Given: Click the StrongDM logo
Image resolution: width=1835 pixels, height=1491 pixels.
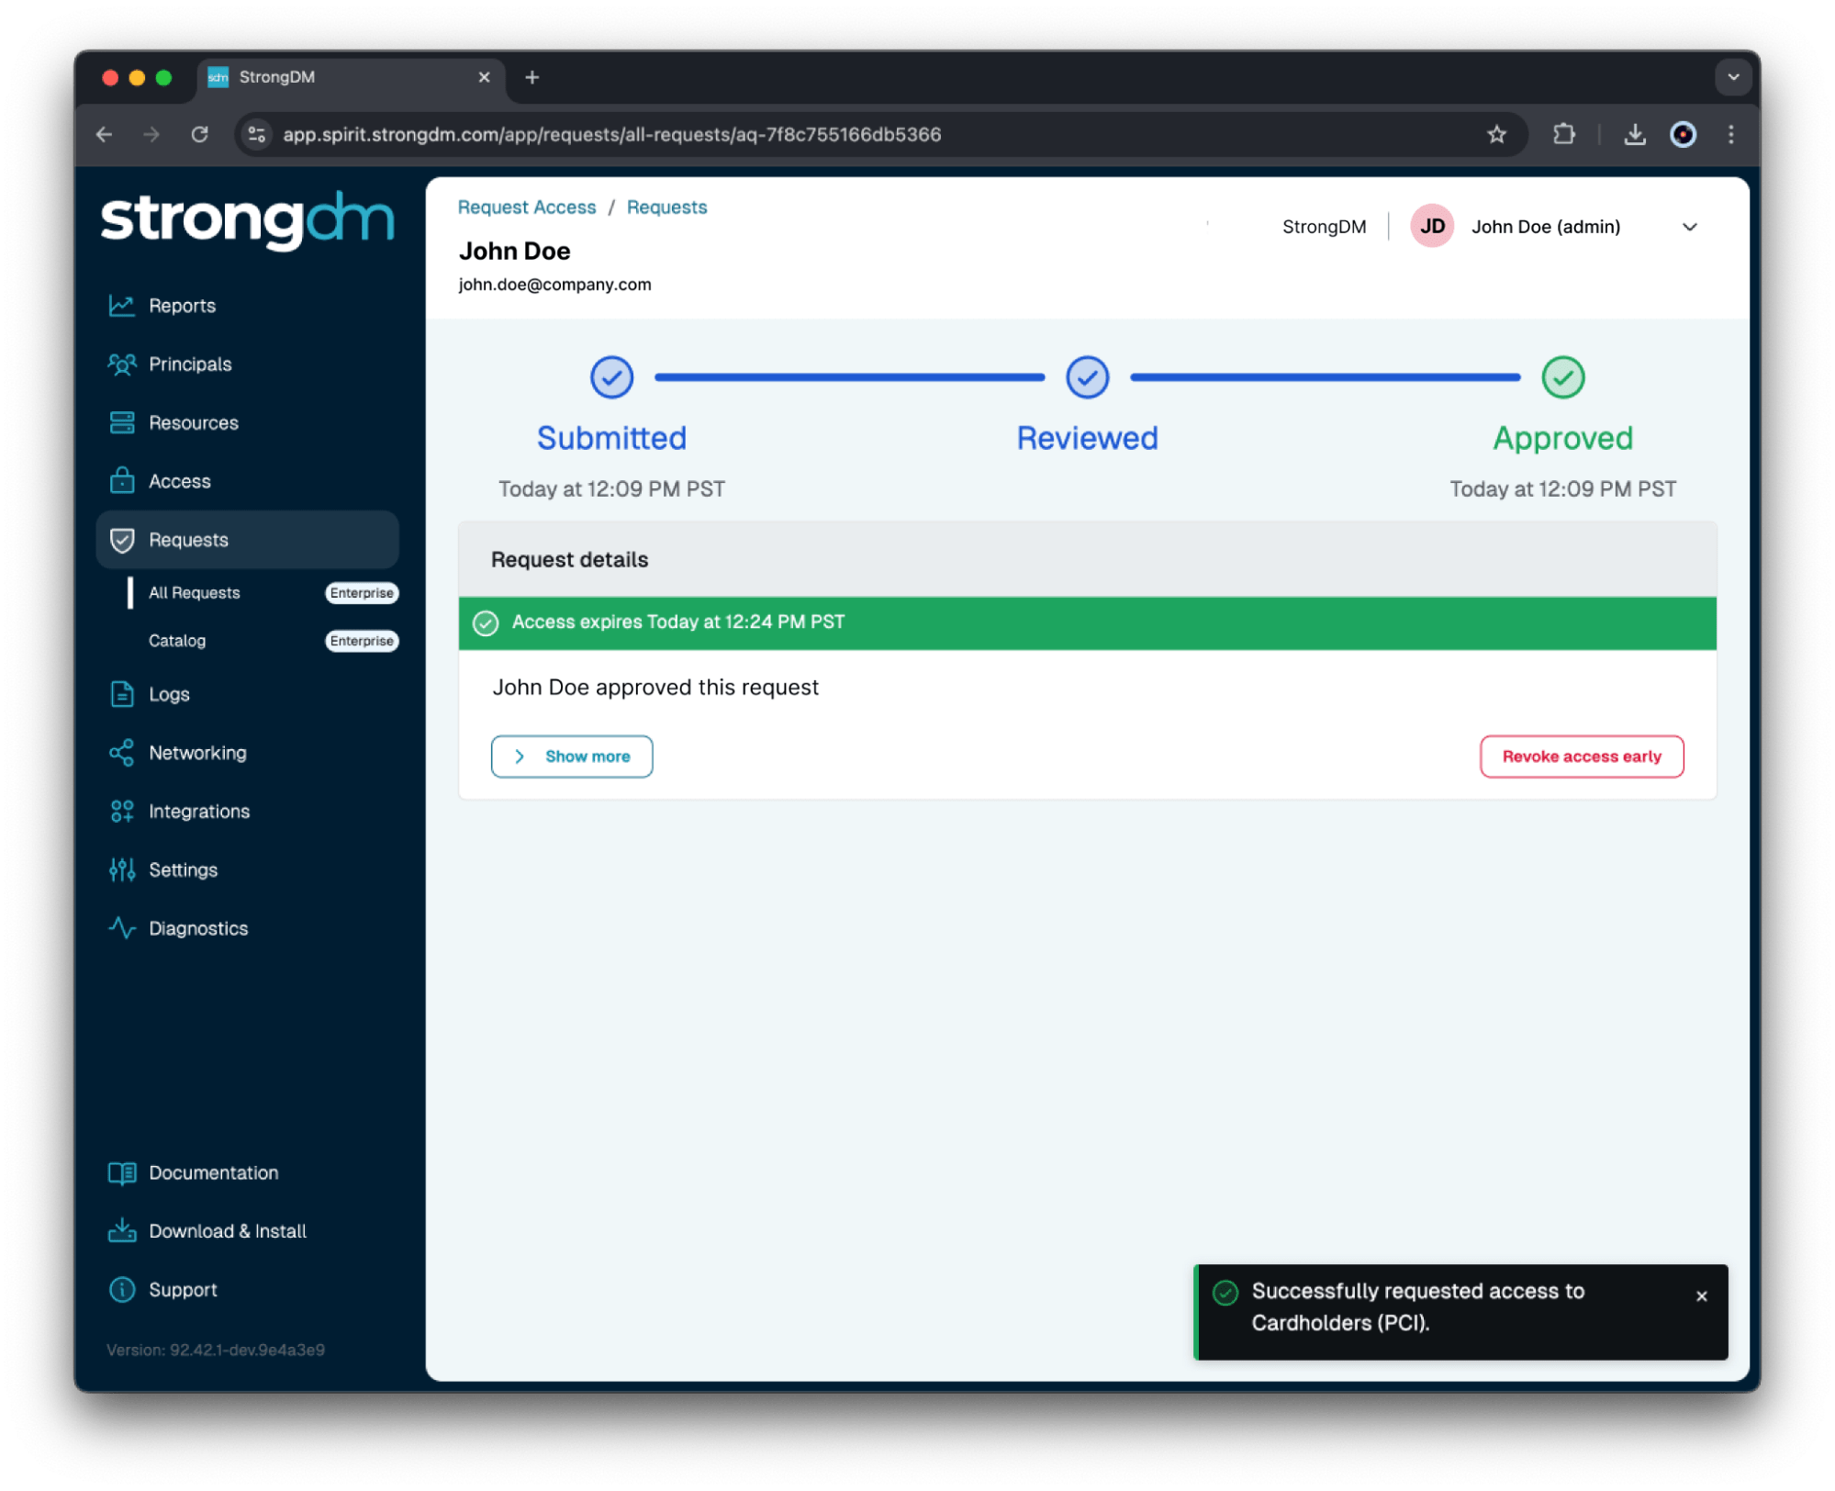Looking at the screenshot, I should click(x=246, y=219).
